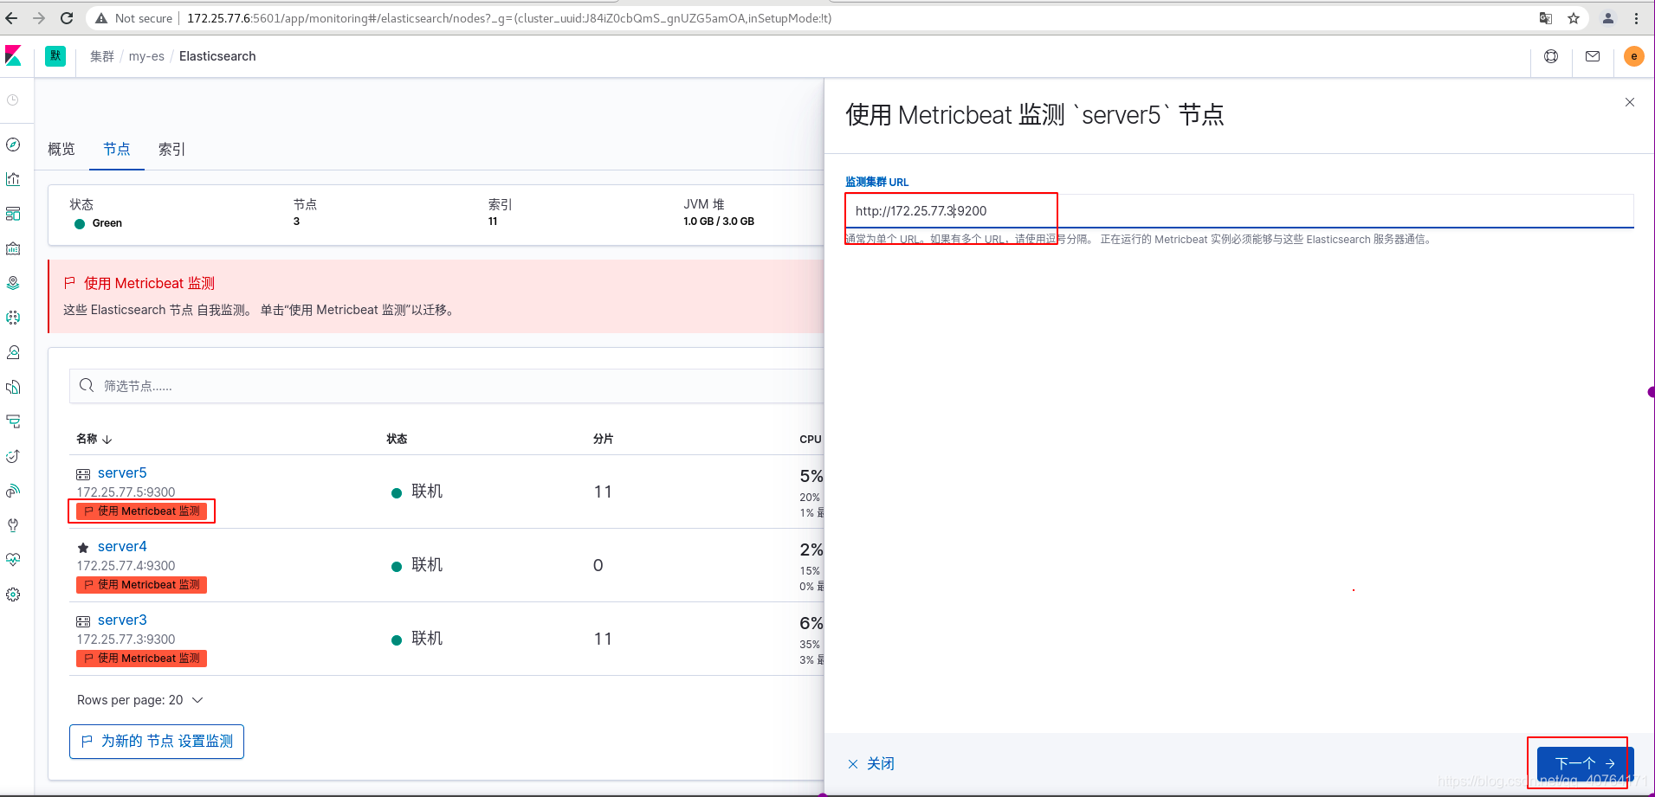Close the Metricbeat flyout with X
Viewport: 1655px width, 797px height.
[x=1630, y=102]
